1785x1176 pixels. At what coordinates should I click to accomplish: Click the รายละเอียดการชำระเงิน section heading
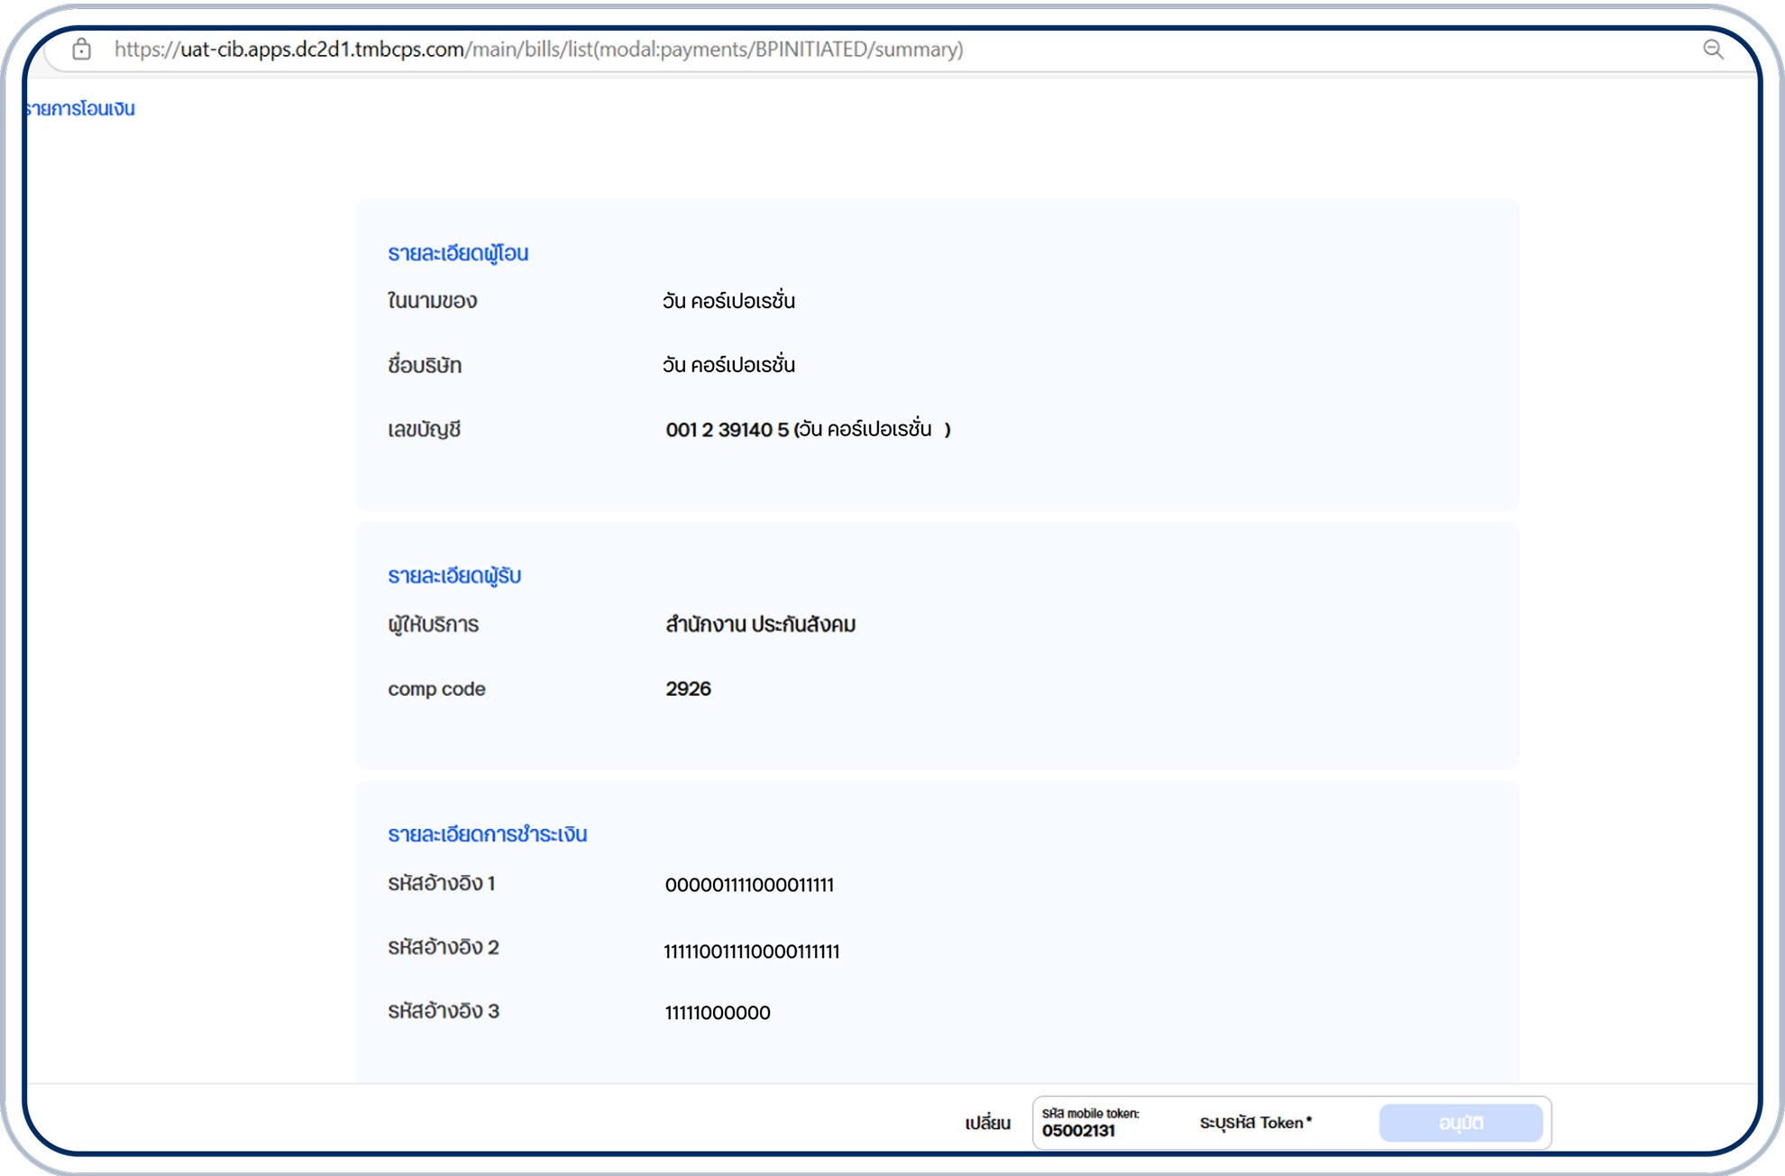[x=487, y=834]
